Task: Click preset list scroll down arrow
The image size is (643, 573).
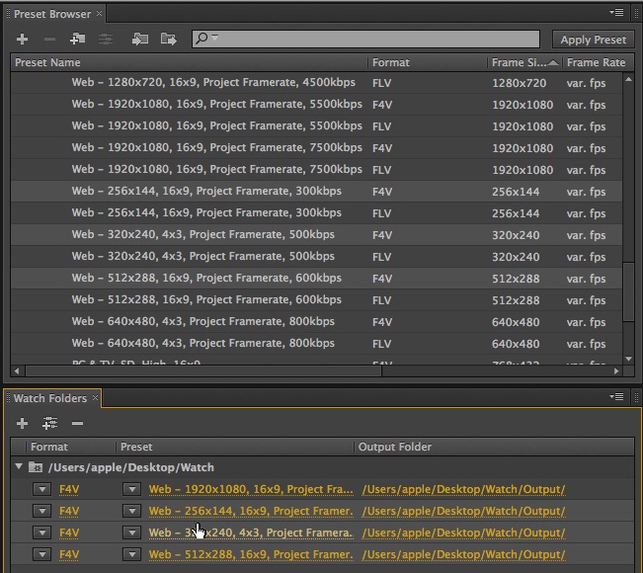Action: 628,359
